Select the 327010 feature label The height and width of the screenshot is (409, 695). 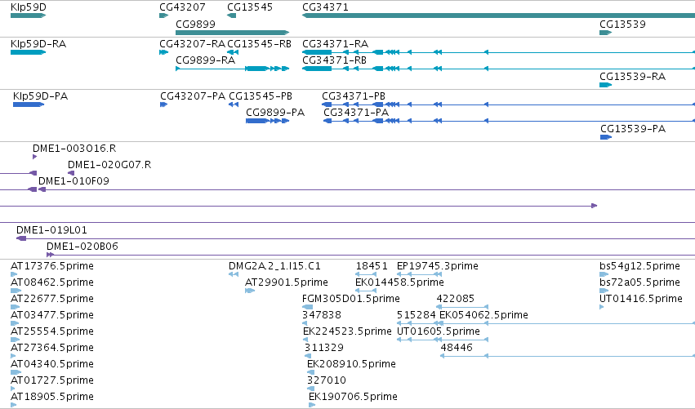(x=327, y=380)
